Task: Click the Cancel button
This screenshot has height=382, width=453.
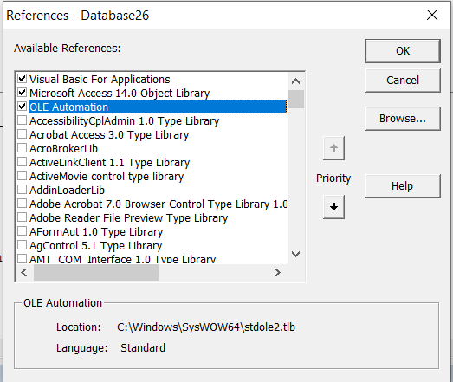Action: [x=403, y=81]
